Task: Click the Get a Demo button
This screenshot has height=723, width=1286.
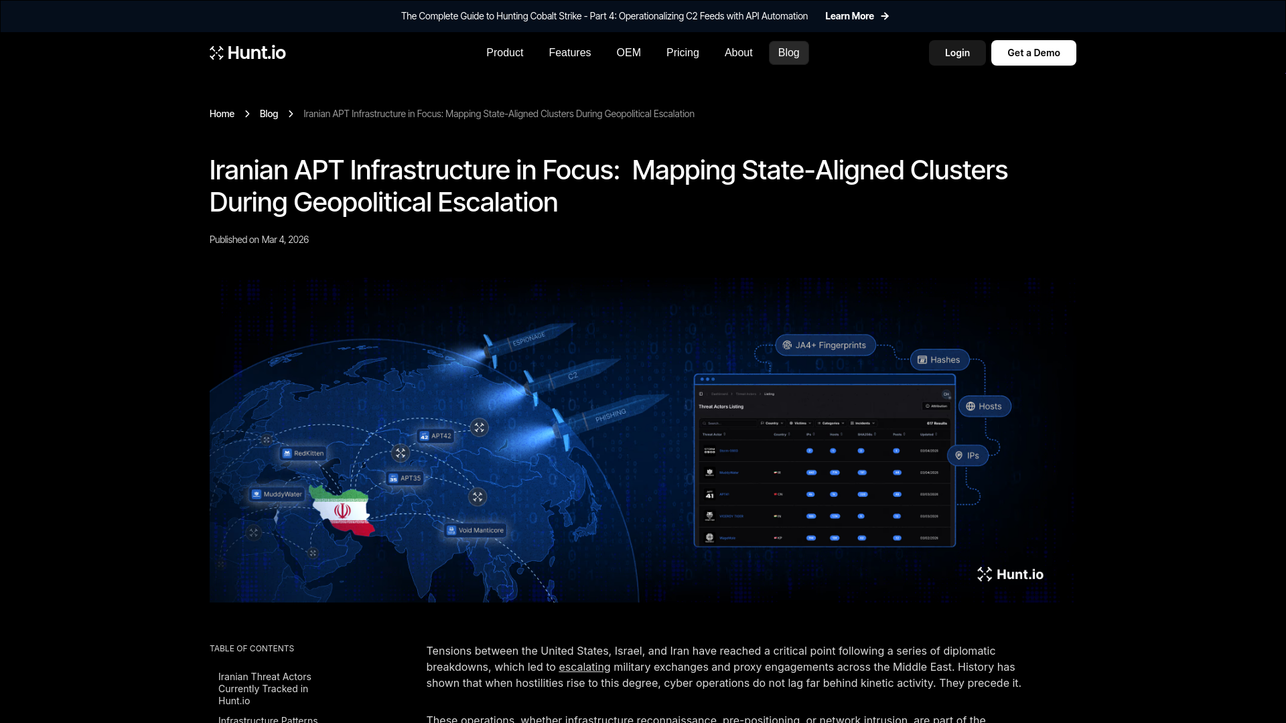Action: [1033, 52]
